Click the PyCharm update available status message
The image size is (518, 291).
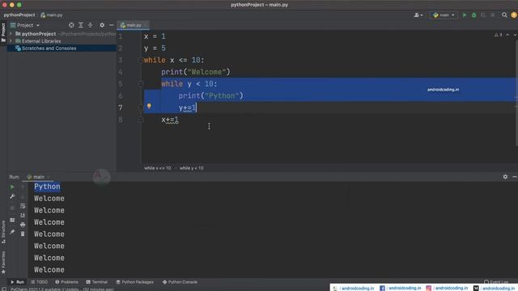tap(62, 289)
